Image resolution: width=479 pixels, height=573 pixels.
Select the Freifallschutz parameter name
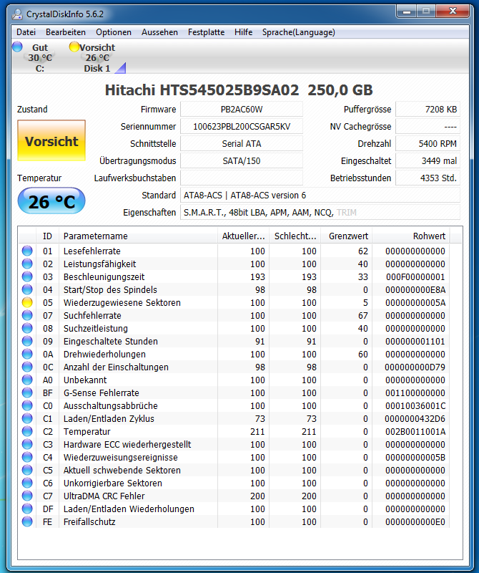tap(89, 522)
